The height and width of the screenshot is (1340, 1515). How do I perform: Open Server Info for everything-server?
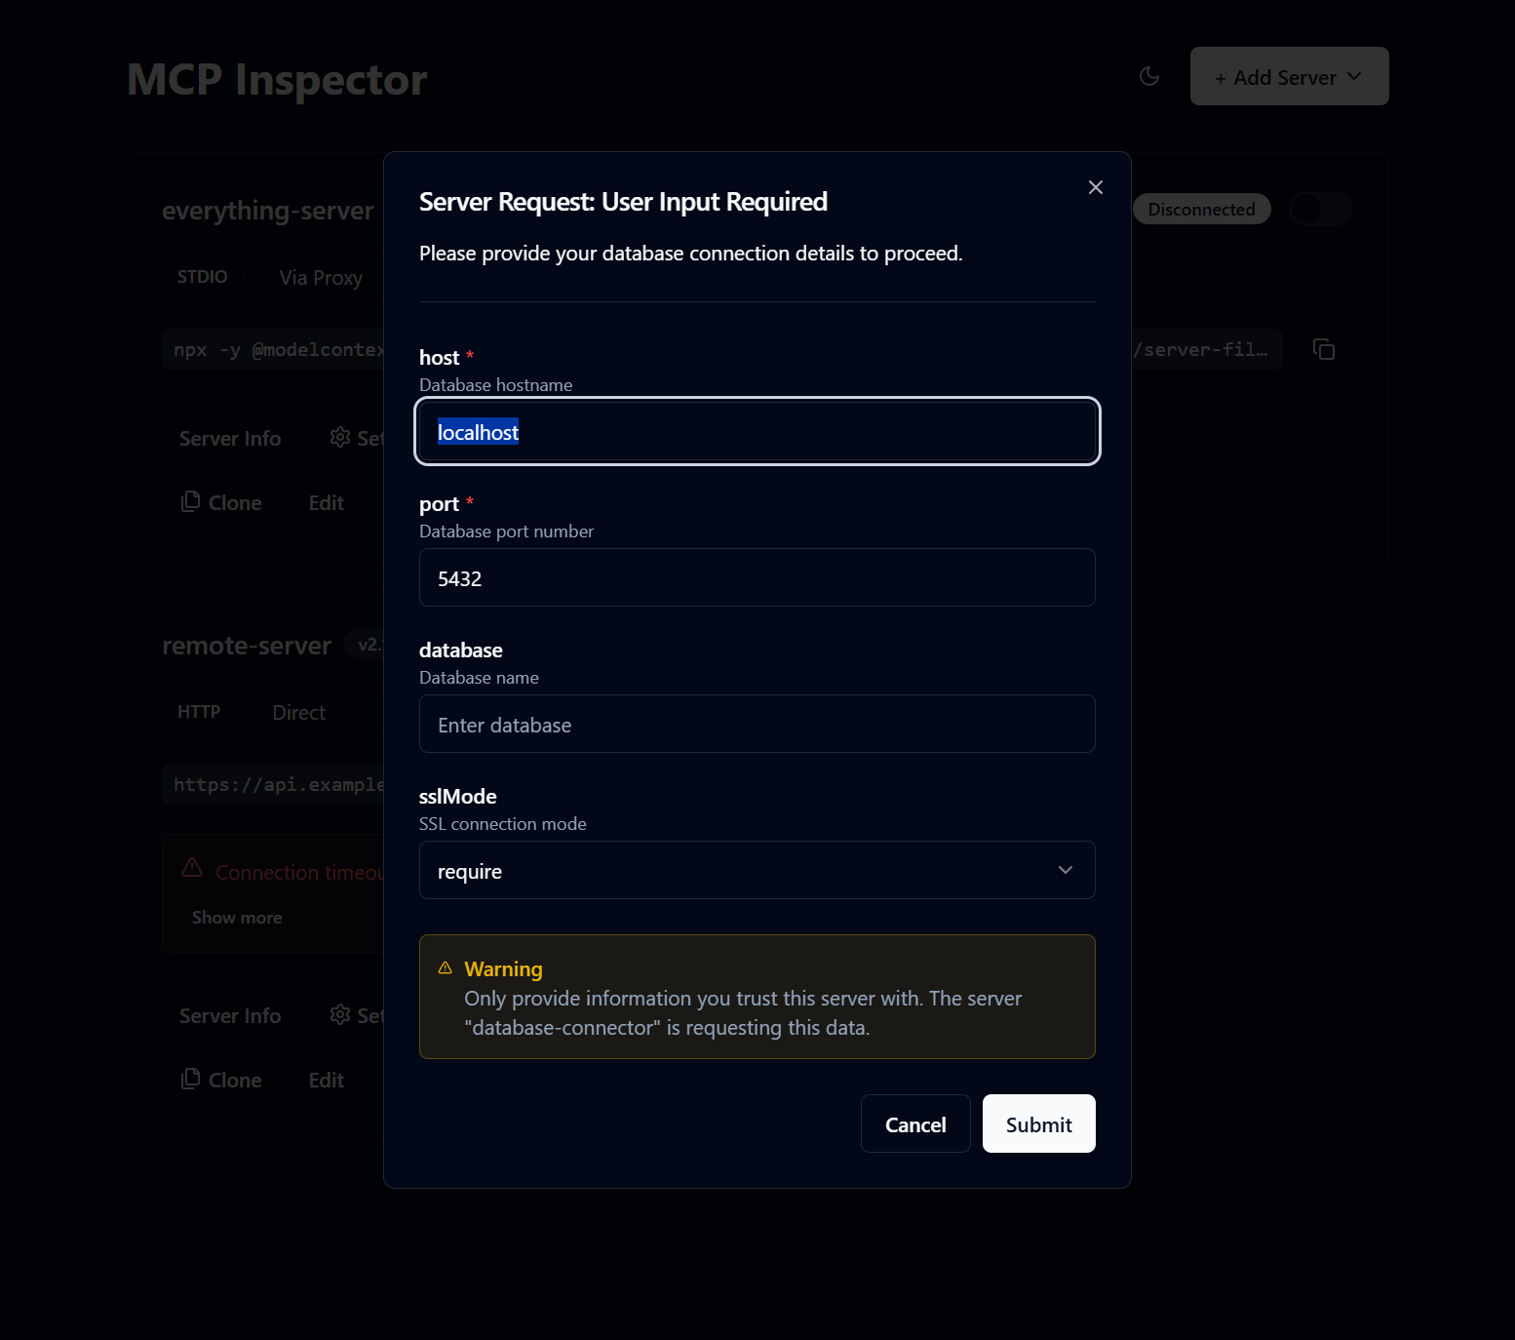[x=230, y=439]
